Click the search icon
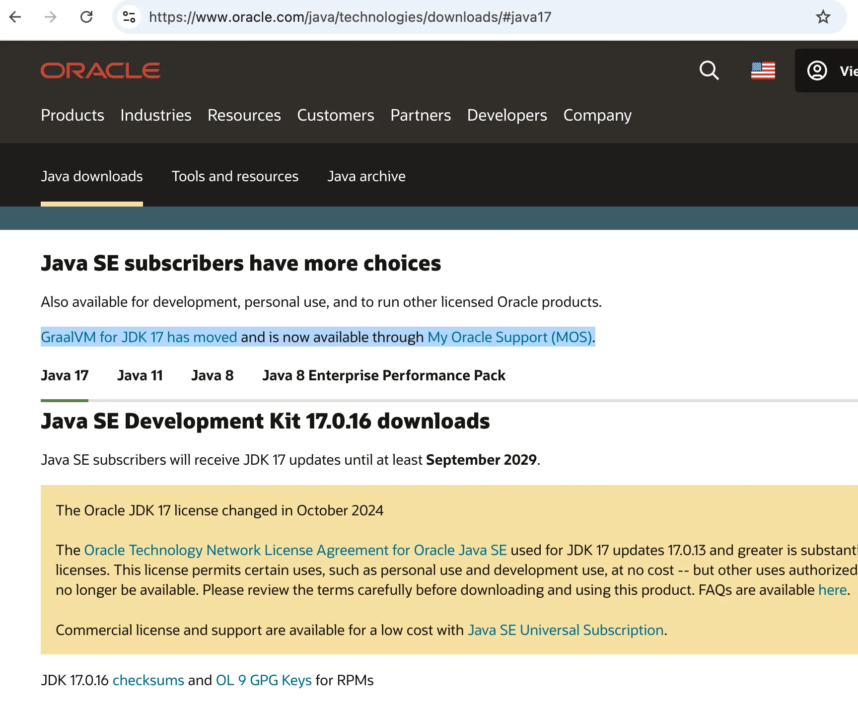This screenshot has width=858, height=709. pos(709,71)
